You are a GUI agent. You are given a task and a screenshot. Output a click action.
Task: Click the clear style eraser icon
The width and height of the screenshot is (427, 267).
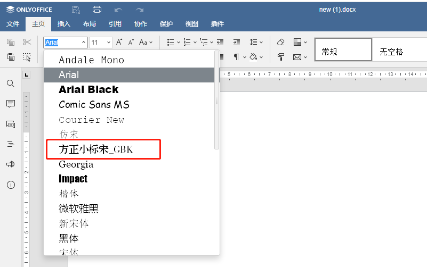(x=281, y=42)
